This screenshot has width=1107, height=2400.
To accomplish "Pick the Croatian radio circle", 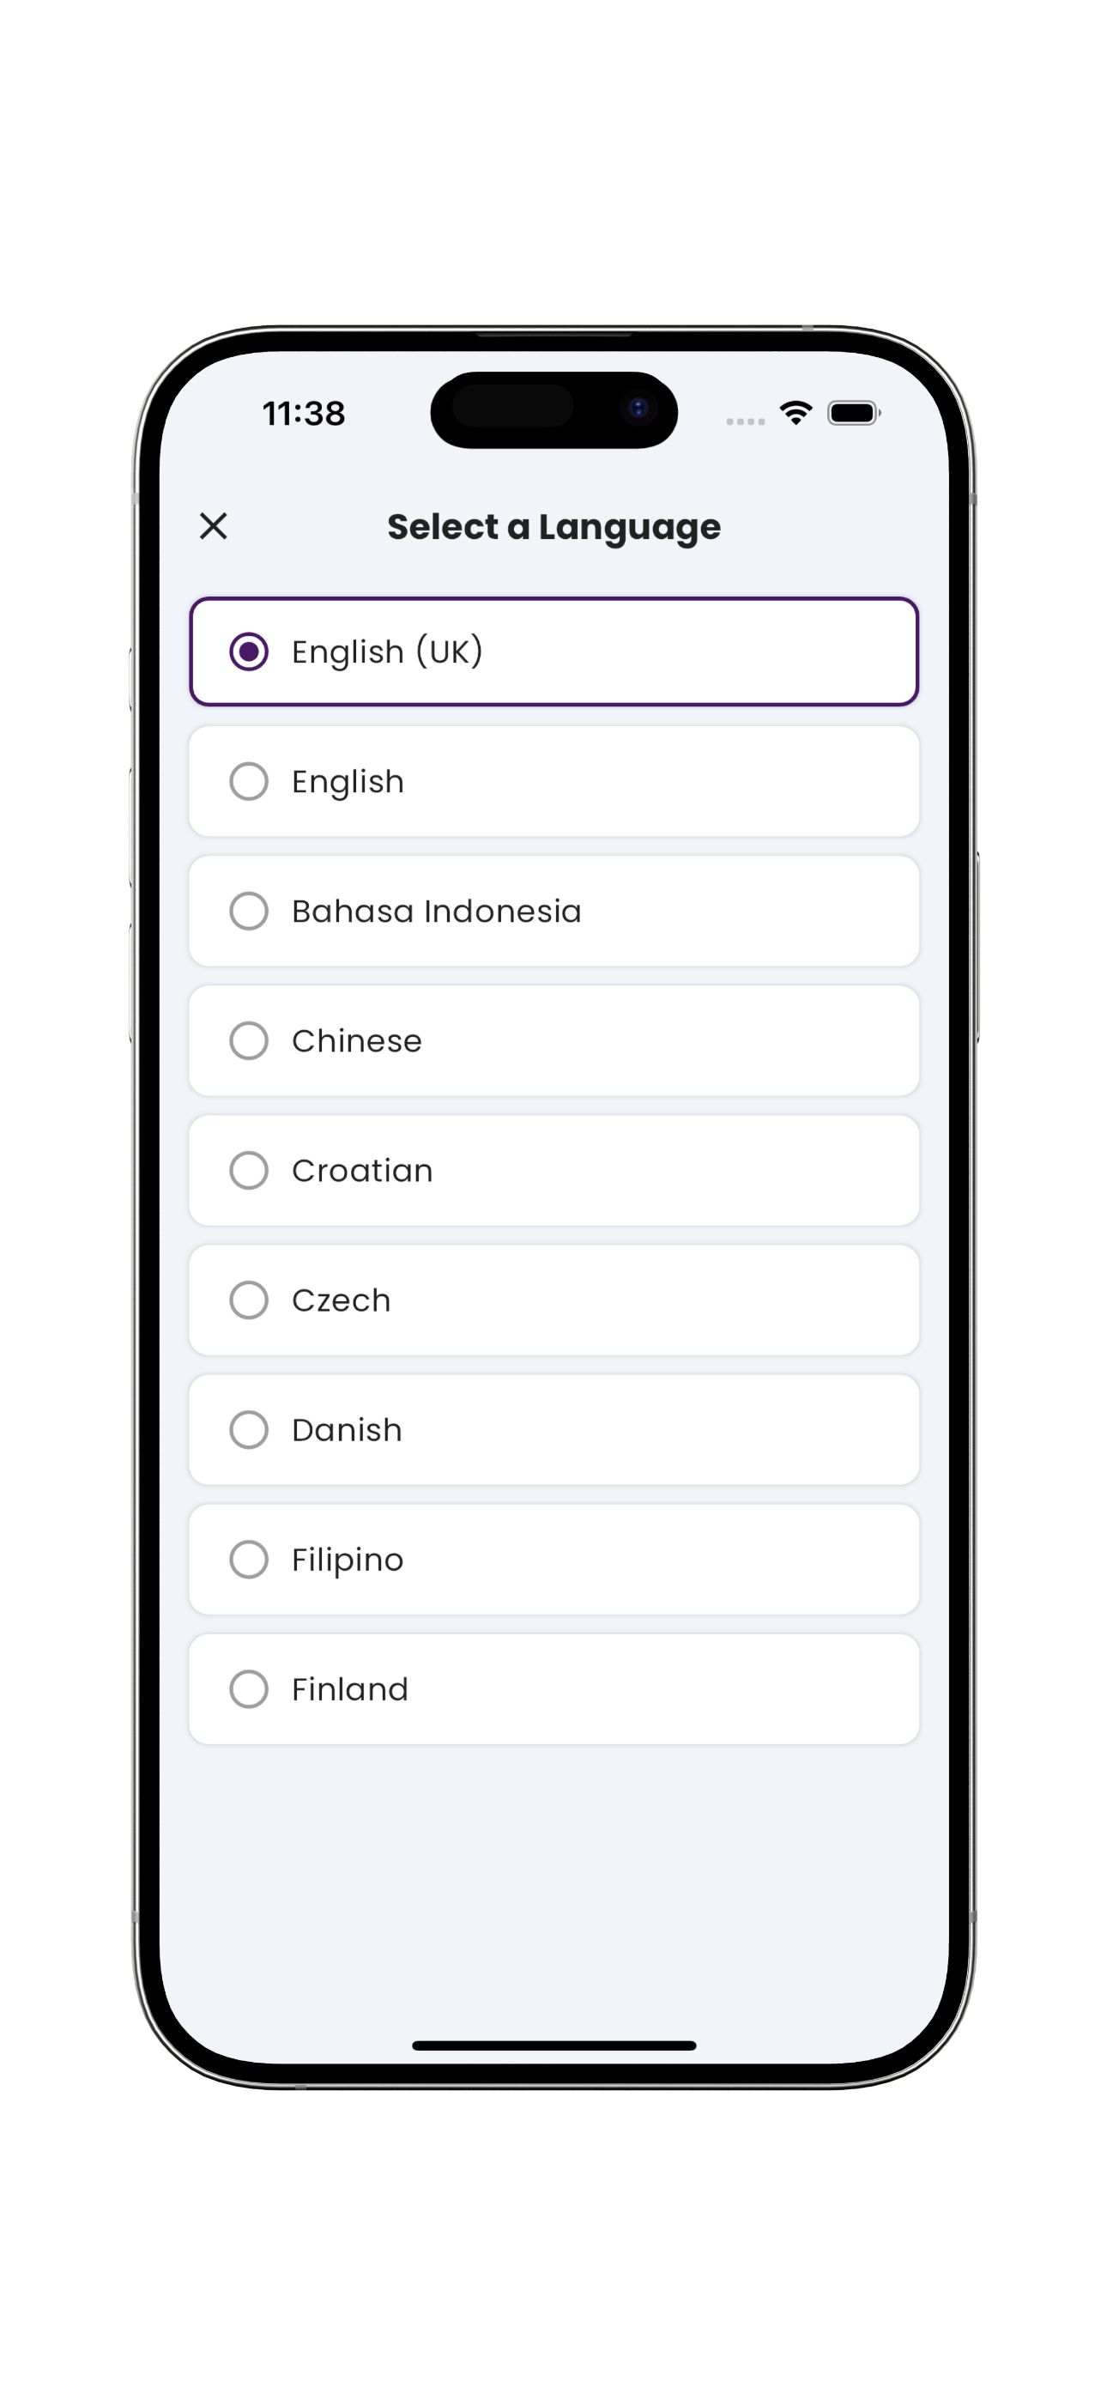I will tap(249, 1170).
